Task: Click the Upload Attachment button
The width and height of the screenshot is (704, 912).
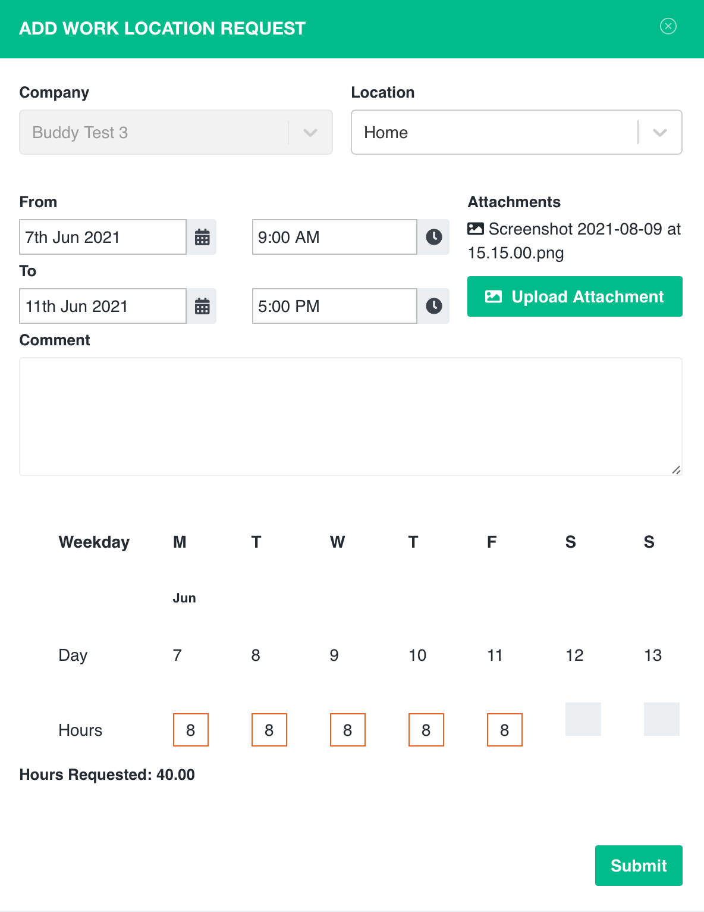Action: coord(574,296)
